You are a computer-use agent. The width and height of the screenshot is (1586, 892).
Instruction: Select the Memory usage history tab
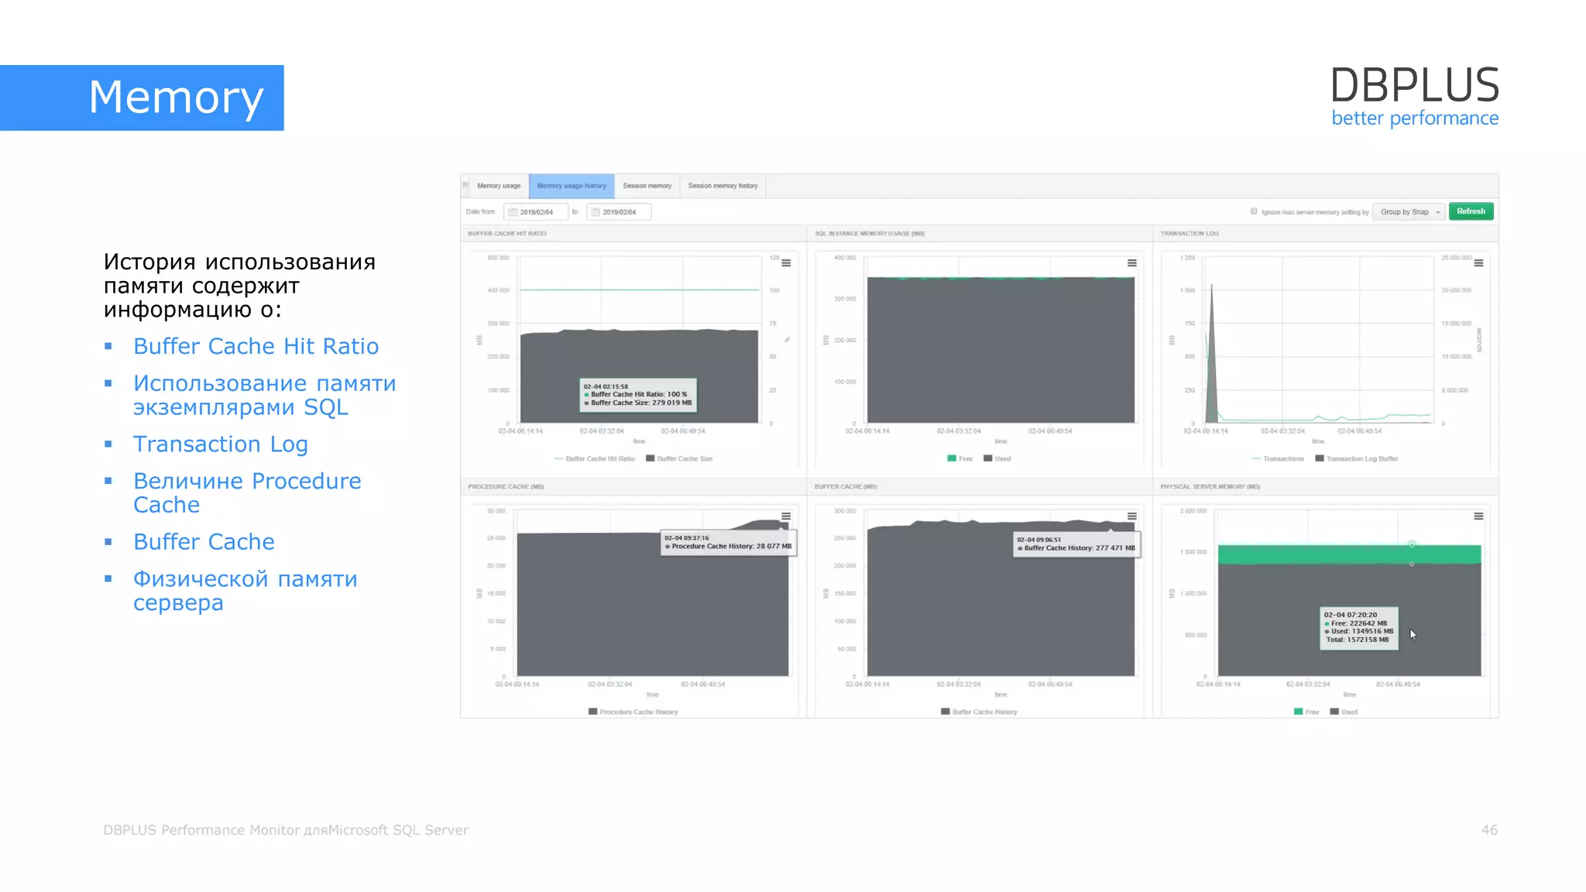572,186
